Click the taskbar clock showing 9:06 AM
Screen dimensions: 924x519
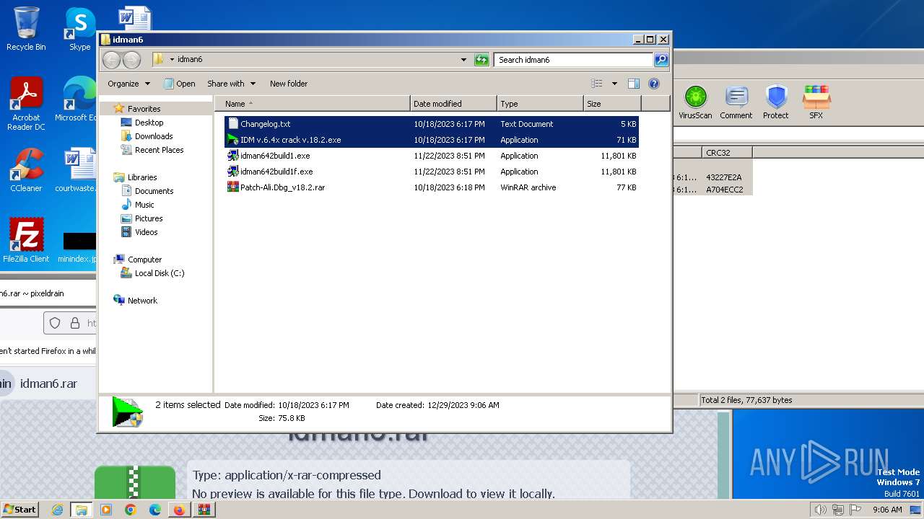click(x=887, y=510)
